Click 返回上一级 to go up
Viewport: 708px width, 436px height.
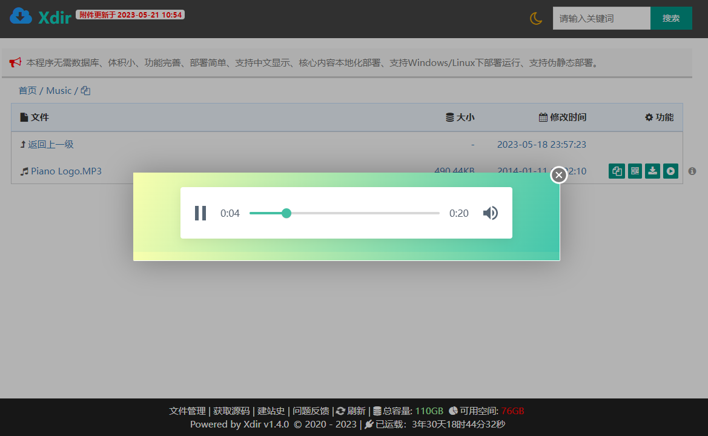tap(51, 145)
